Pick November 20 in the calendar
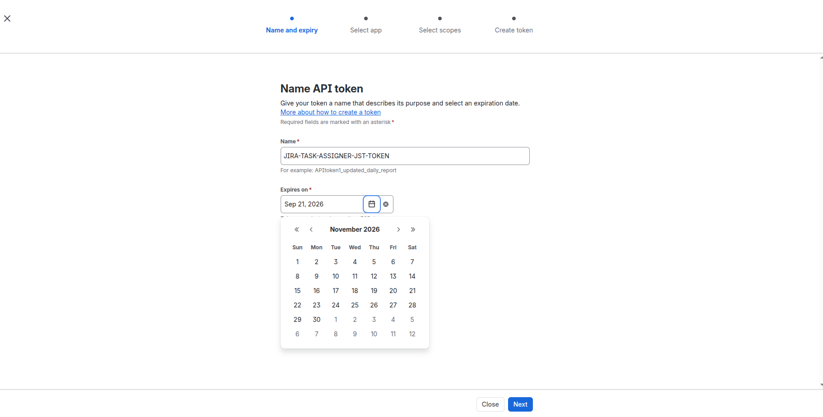The image size is (823, 417). tap(393, 291)
